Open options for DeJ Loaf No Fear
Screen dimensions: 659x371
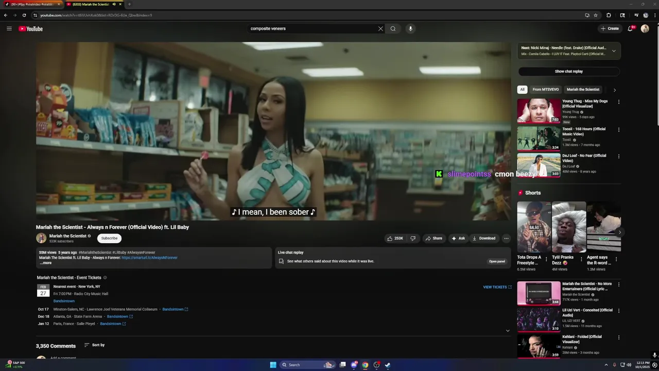[x=619, y=156]
